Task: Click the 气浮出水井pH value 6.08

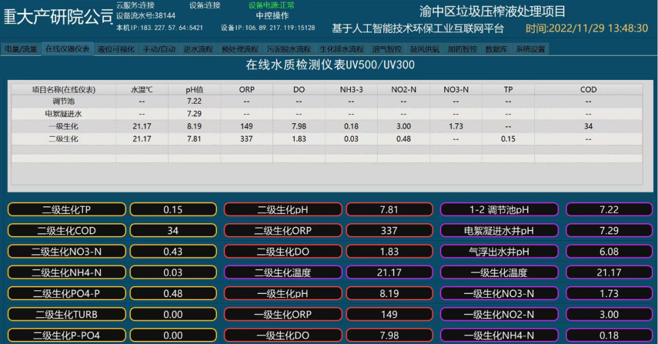Action: click(x=609, y=252)
